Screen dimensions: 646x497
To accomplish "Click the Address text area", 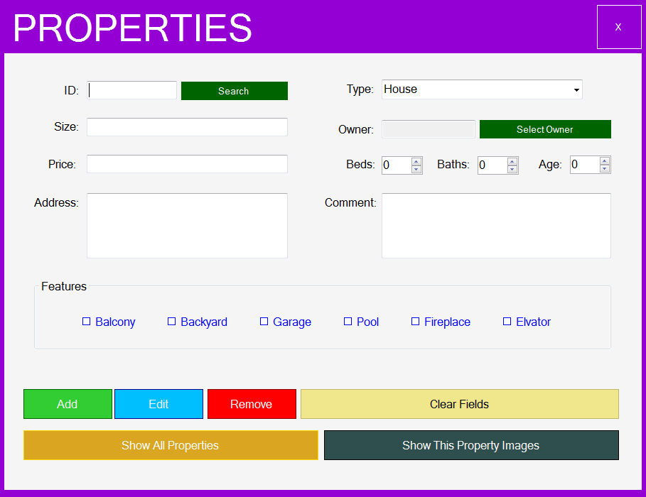I will (186, 225).
